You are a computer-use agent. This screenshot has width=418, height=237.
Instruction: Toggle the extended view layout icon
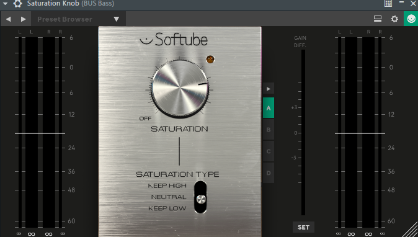tap(378, 19)
